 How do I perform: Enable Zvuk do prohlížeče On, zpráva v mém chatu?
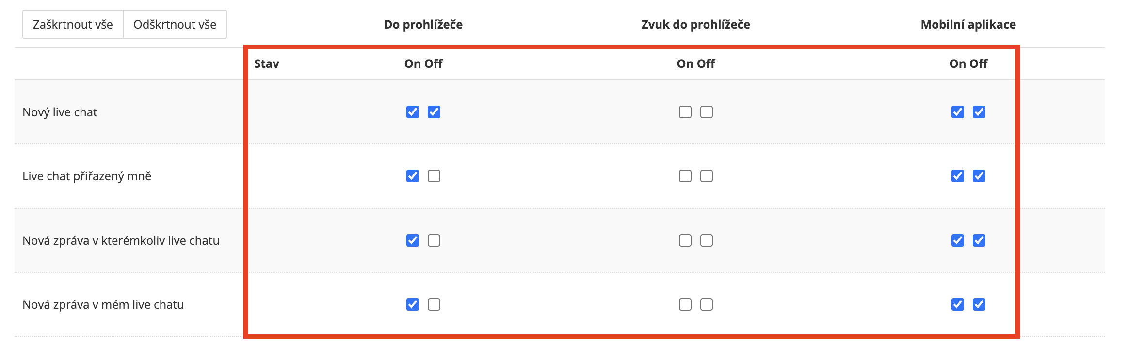685,304
